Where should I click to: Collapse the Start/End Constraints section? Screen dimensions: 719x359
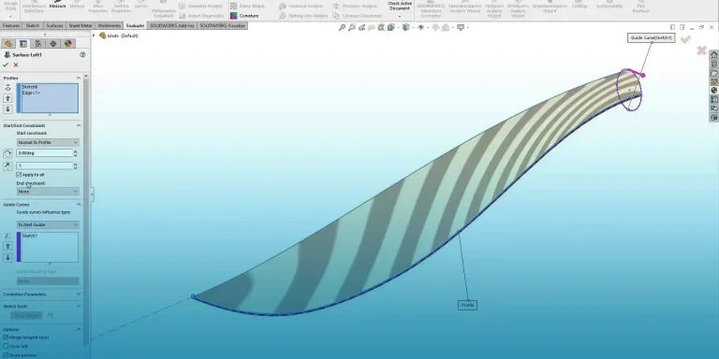click(x=79, y=125)
